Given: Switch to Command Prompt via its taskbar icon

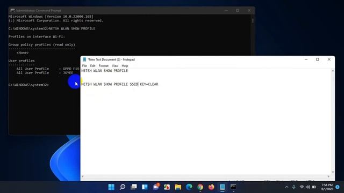Looking at the screenshot, I should tap(233, 187).
